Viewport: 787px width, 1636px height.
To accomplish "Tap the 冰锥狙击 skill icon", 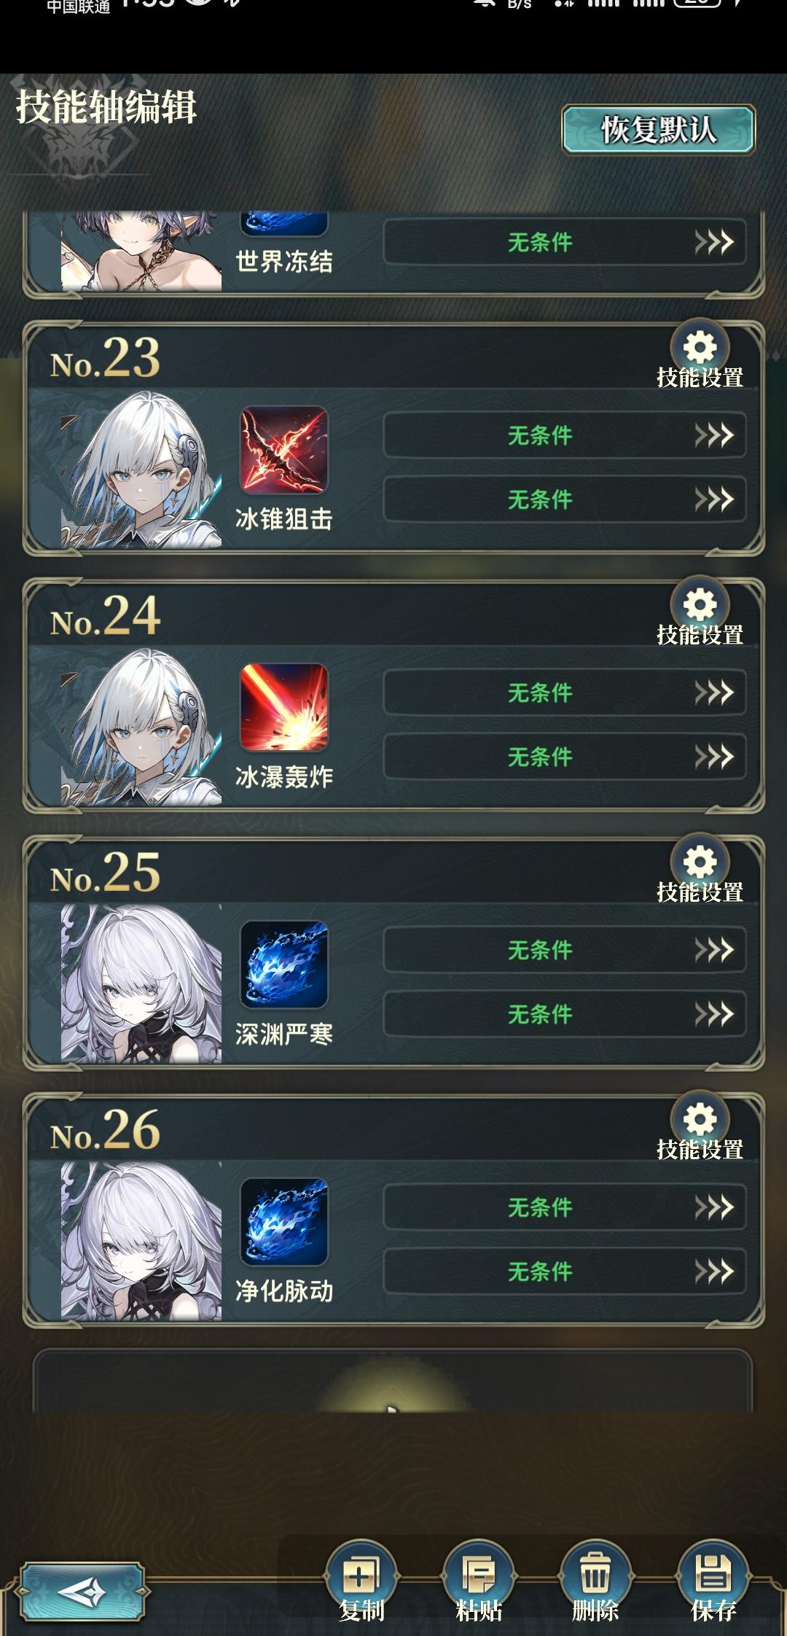I will click(284, 450).
